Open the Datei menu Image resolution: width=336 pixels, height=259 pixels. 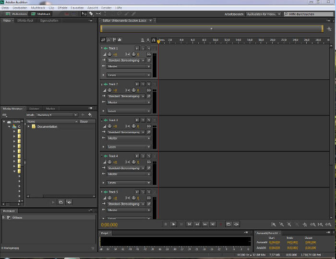pos(5,8)
